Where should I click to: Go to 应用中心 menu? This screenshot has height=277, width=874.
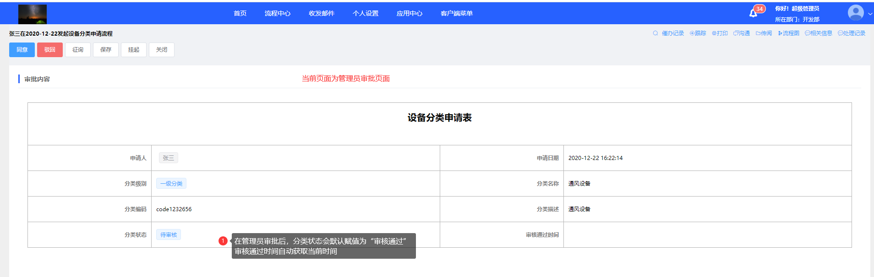tap(409, 13)
